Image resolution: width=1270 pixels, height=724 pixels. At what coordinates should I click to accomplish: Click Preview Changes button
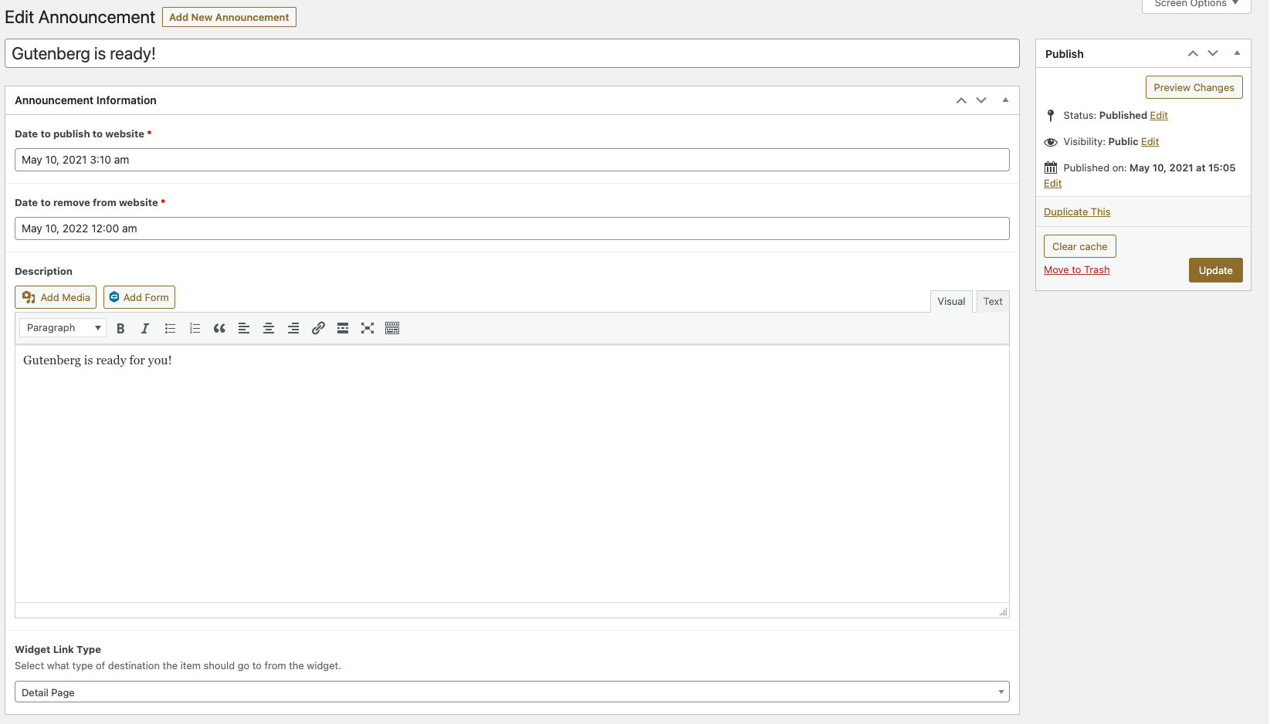[1194, 87]
